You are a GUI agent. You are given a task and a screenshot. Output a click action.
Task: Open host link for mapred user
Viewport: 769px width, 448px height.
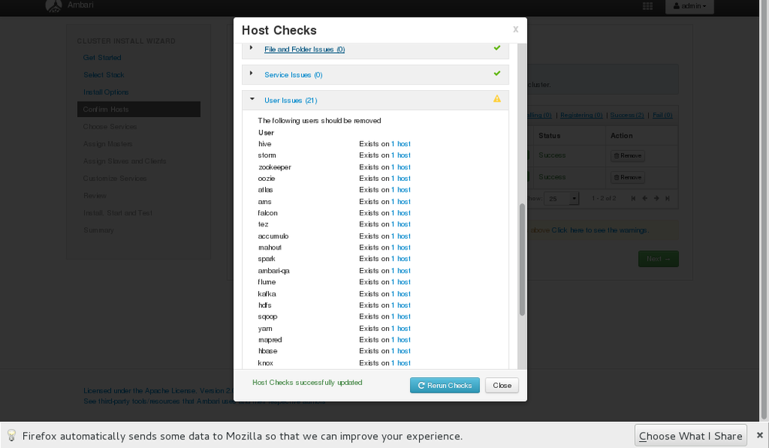tap(401, 339)
